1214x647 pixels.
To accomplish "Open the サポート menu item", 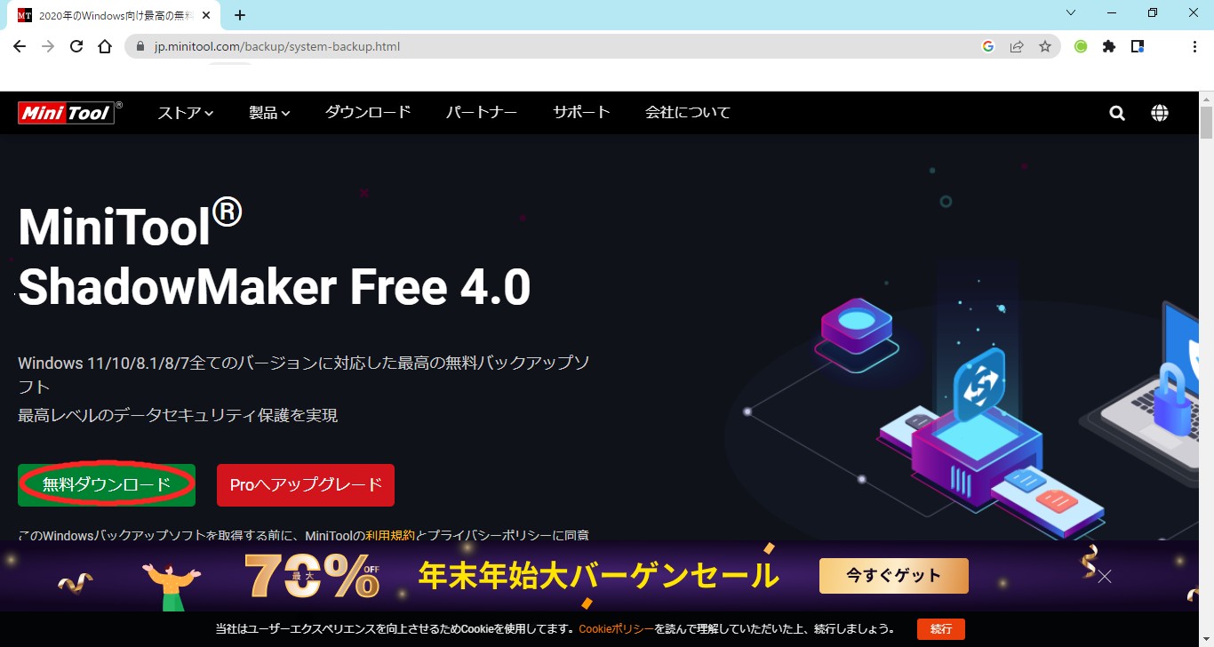I will coord(581,112).
